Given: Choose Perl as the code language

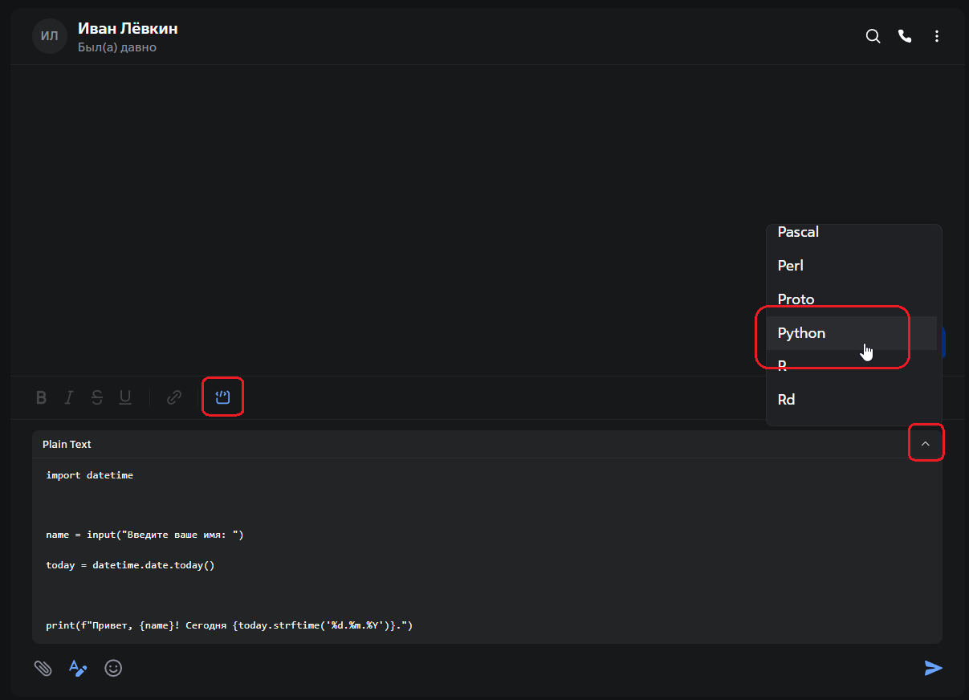Looking at the screenshot, I should (x=790, y=265).
